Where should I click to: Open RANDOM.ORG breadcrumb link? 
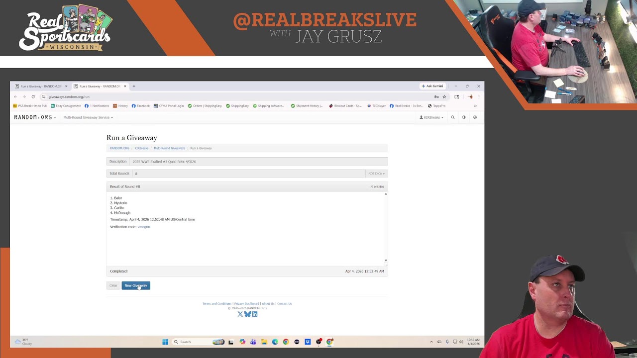119,148
